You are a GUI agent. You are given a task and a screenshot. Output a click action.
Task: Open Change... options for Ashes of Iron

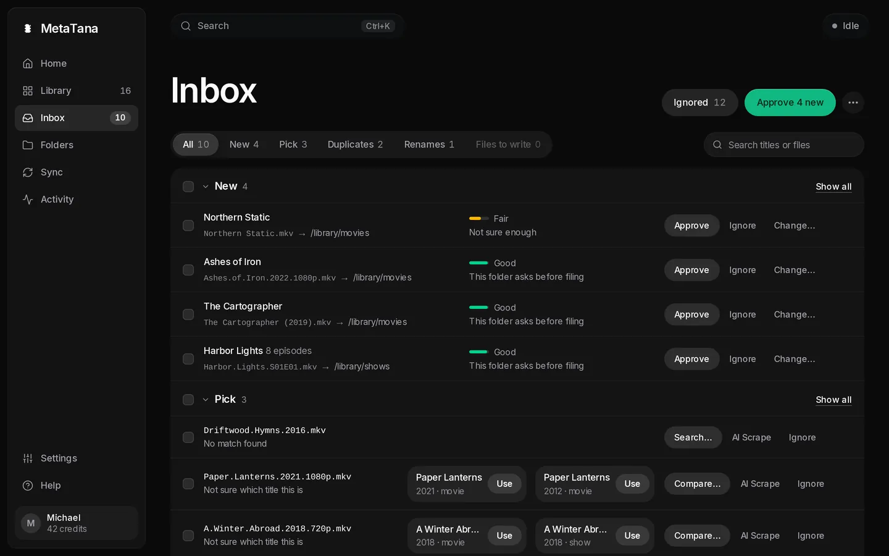tap(795, 270)
